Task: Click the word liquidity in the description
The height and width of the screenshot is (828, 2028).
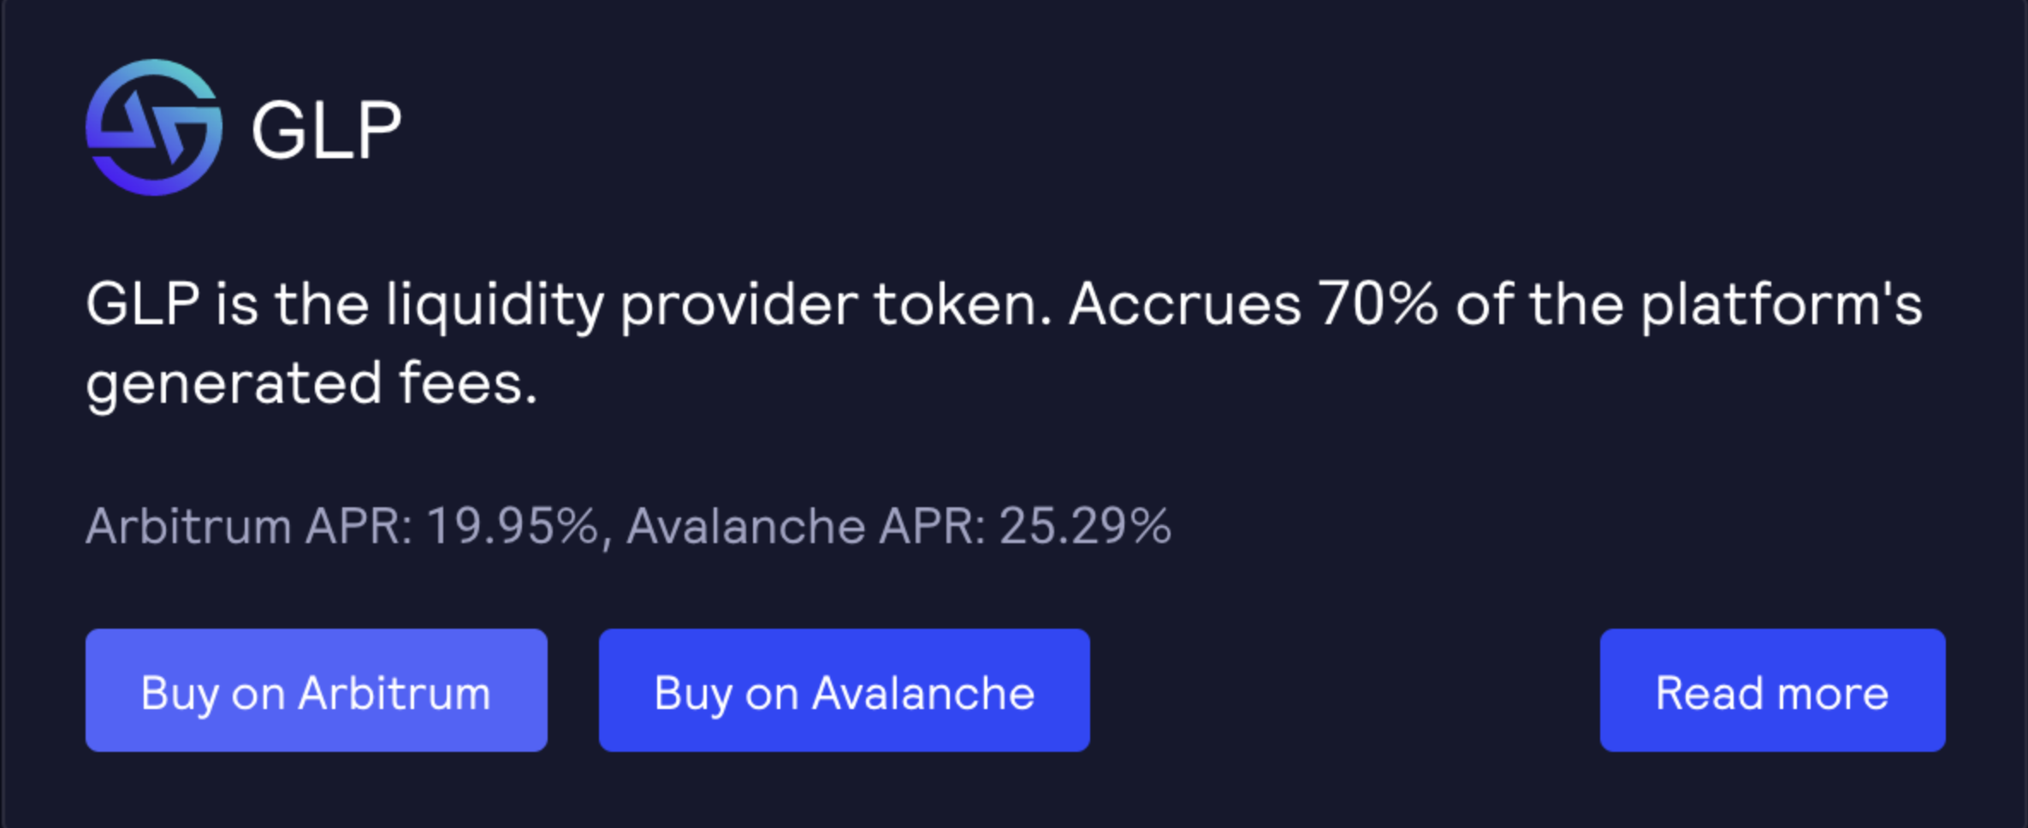Action: (495, 306)
